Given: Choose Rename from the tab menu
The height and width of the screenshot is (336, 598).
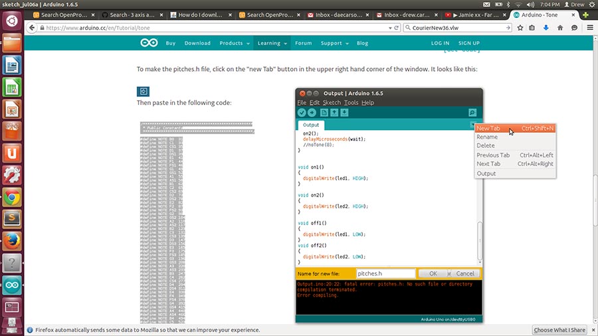Looking at the screenshot, I should coord(515,137).
